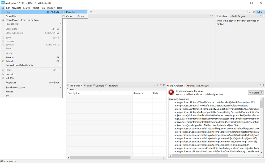The height and width of the screenshot is (163, 265).
Task: Click the Open Projects folder icon
Action: tap(3, 20)
